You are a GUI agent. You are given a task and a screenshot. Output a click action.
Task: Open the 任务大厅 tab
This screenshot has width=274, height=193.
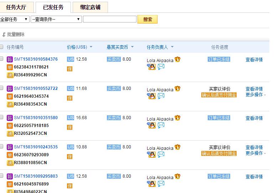[x=16, y=7]
